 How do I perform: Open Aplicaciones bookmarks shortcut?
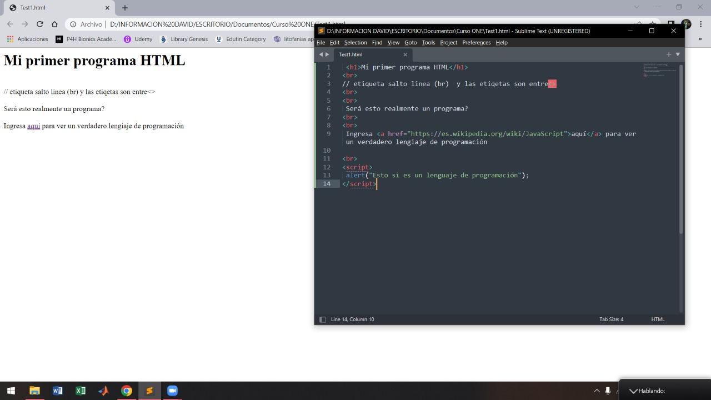(x=27, y=39)
